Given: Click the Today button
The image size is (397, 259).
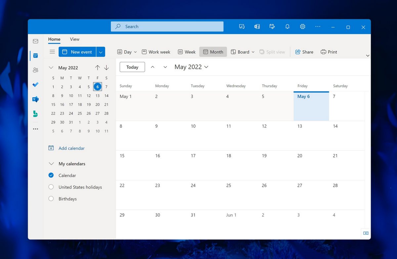Looking at the screenshot, I should coord(132,67).
